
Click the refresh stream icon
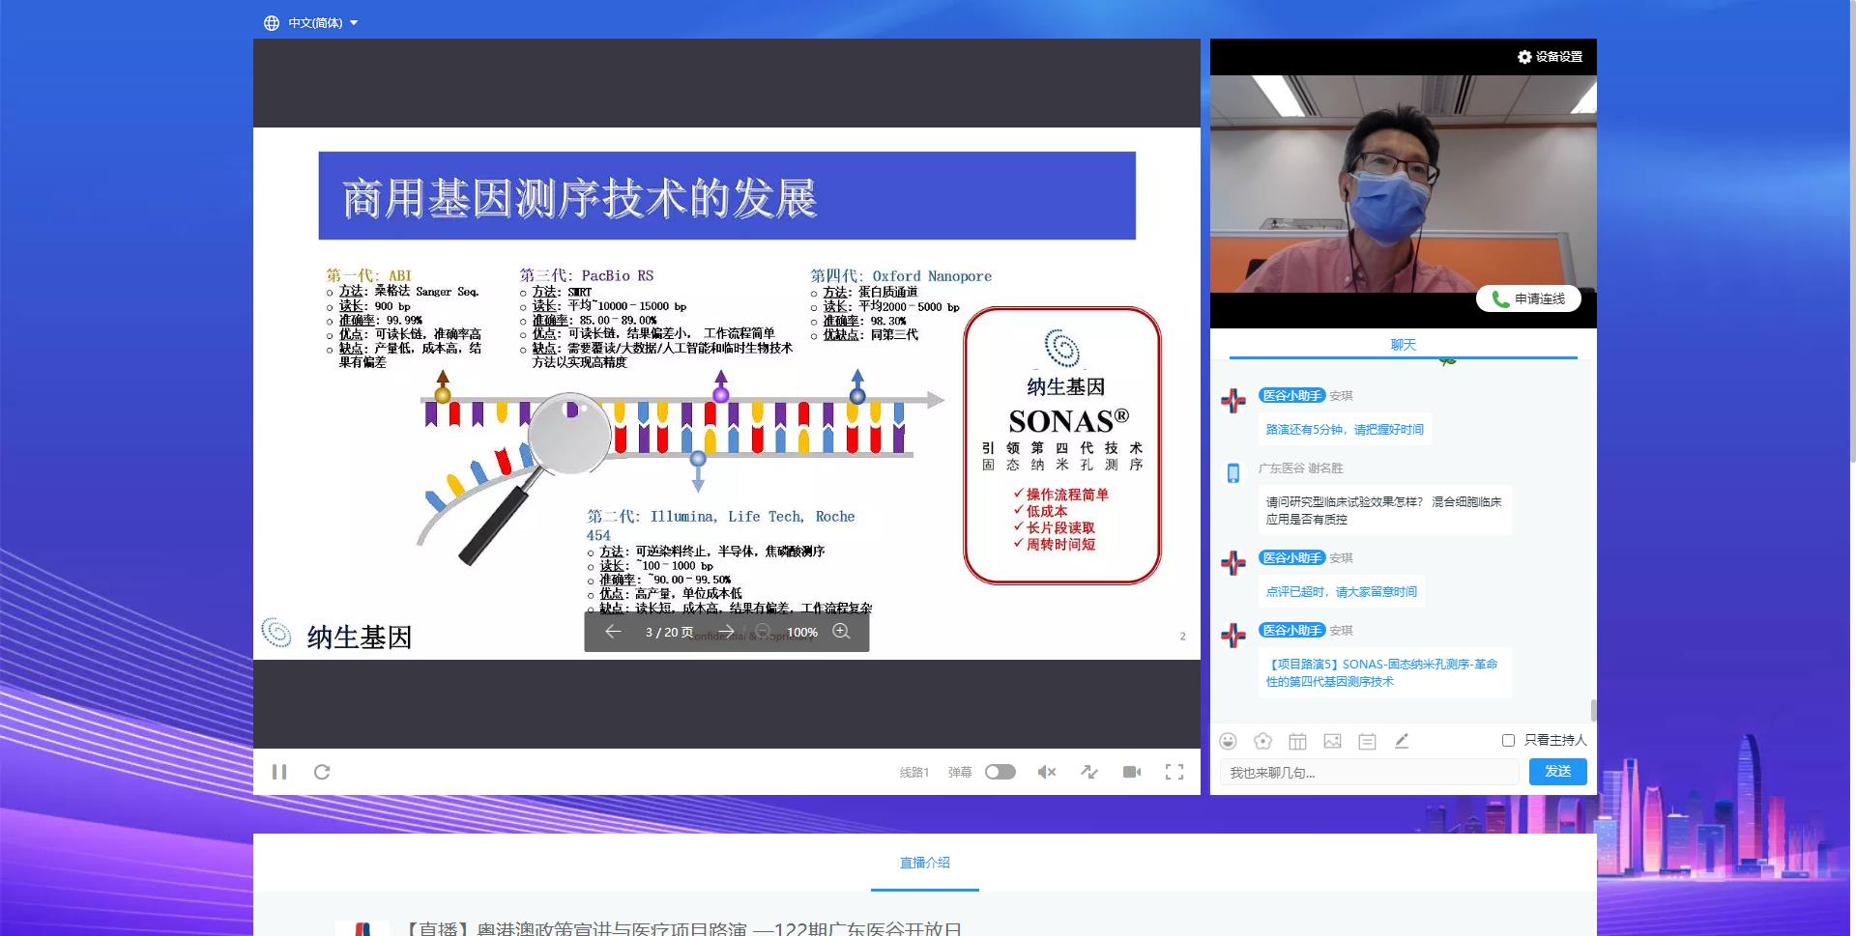click(x=322, y=772)
